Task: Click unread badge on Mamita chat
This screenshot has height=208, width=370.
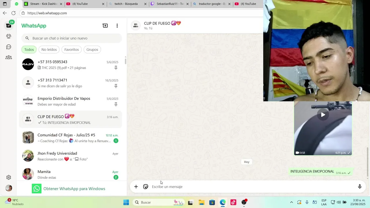Action: click(x=116, y=177)
